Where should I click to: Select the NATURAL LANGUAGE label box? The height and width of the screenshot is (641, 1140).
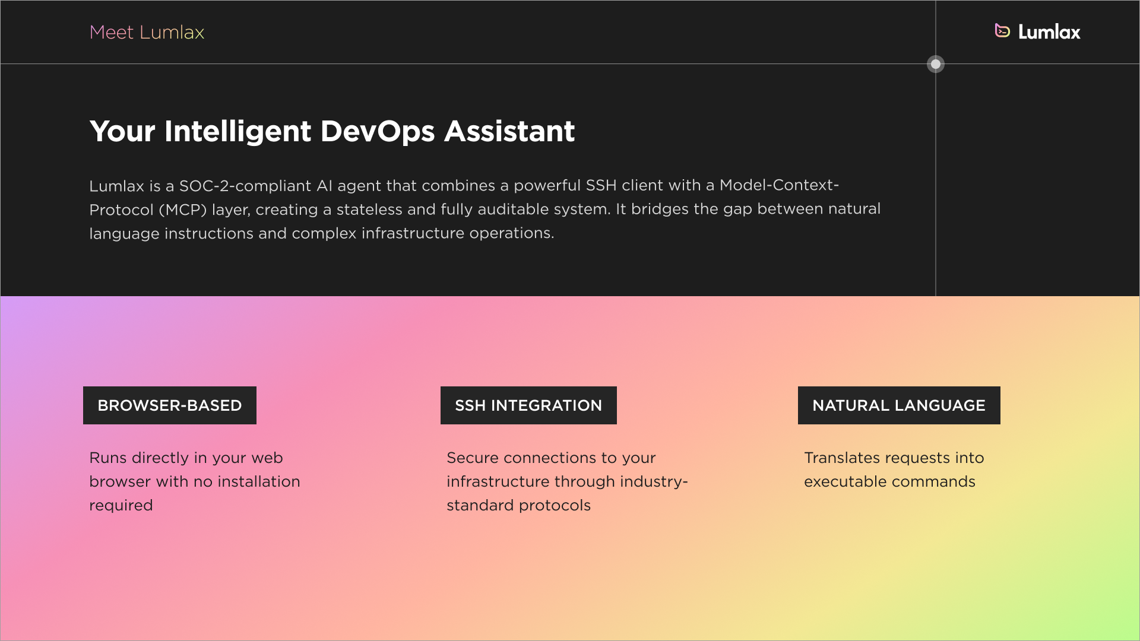tap(899, 405)
